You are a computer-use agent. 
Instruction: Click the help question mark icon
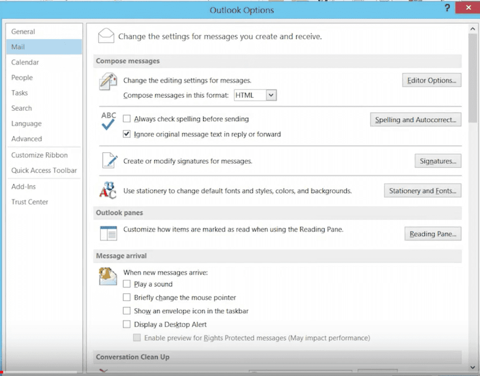tap(447, 8)
